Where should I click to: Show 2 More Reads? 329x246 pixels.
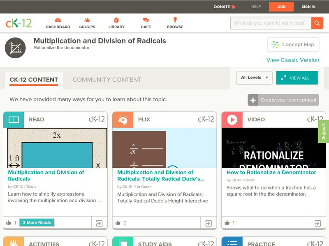(x=37, y=223)
